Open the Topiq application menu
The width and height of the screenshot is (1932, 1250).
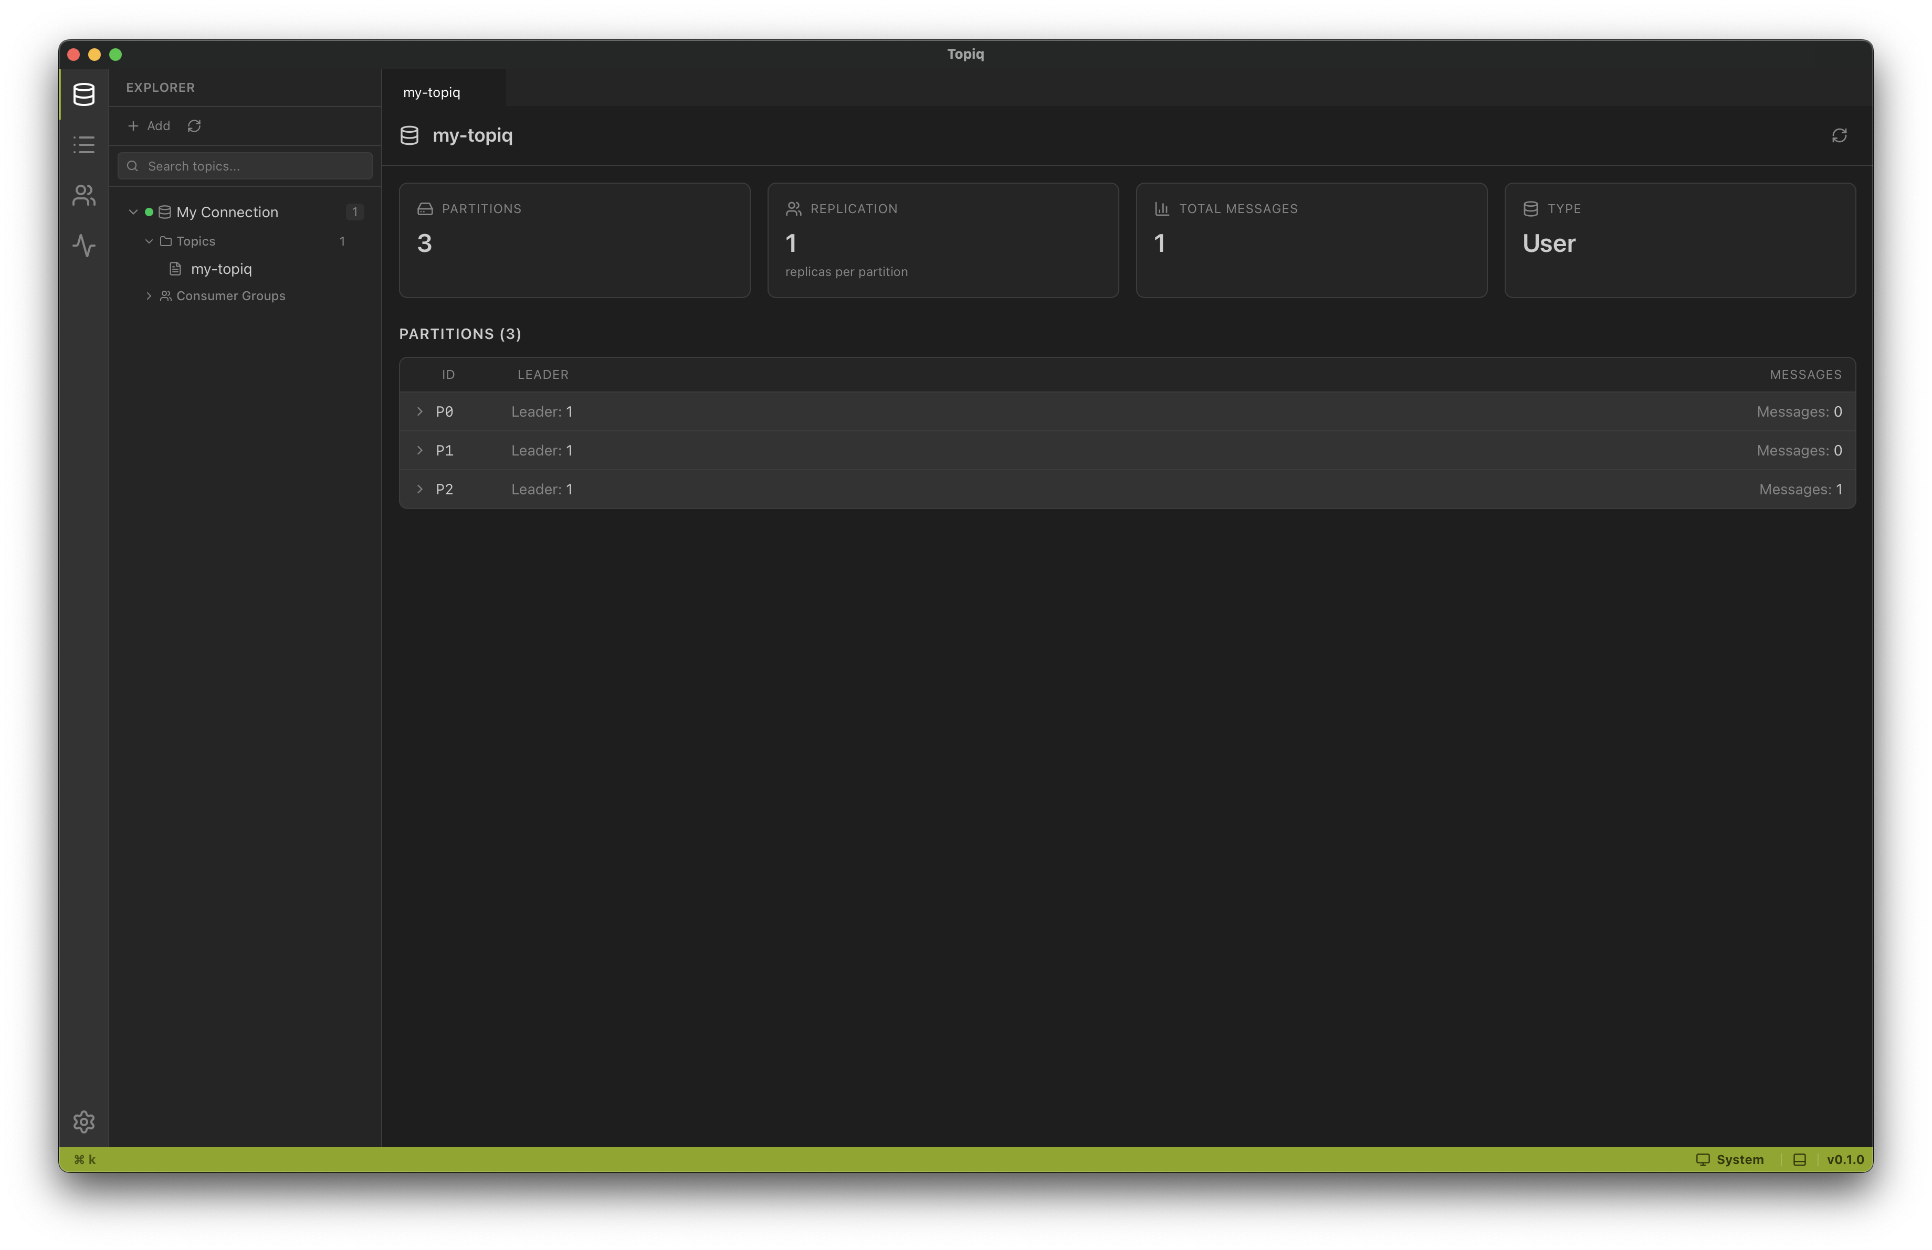click(x=965, y=54)
